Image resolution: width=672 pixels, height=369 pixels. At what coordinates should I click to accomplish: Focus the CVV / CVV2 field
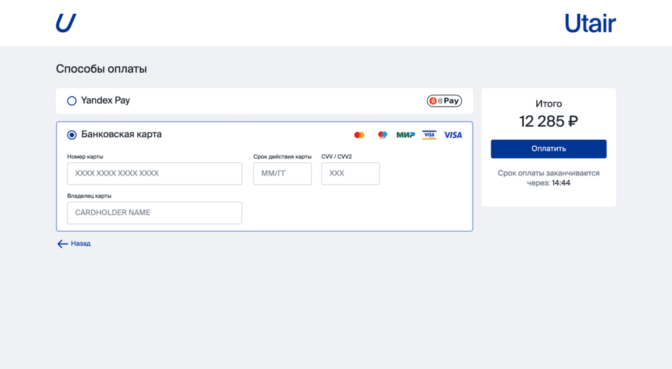[x=350, y=173]
